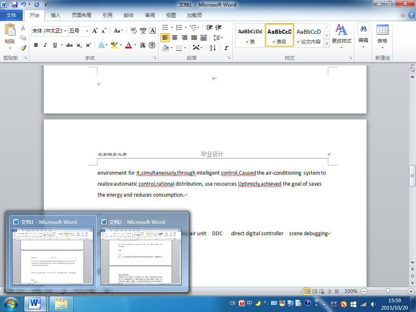This screenshot has height=312, width=416.
Task: Click the Redo icon in the title bar
Action: (x=37, y=4)
